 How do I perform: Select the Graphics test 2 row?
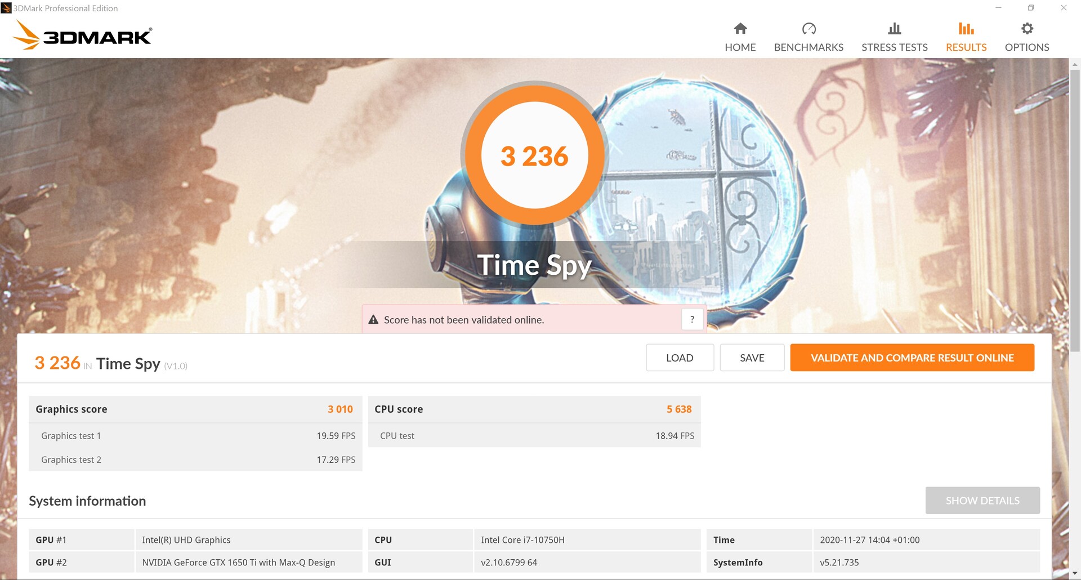coord(195,459)
